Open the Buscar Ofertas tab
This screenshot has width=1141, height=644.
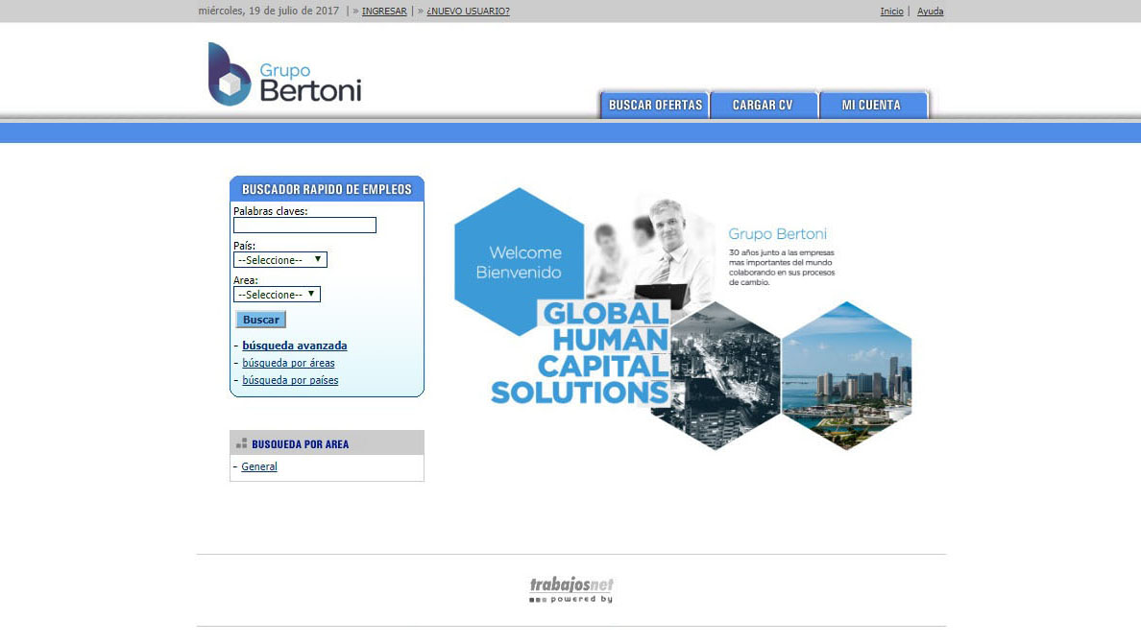tap(655, 105)
